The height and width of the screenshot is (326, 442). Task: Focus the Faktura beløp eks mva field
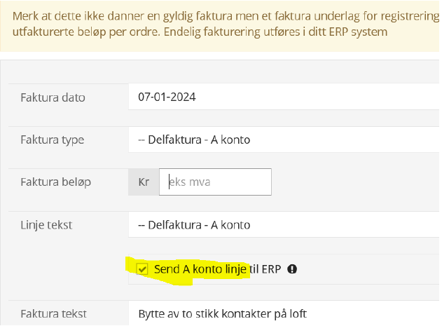[215, 182]
